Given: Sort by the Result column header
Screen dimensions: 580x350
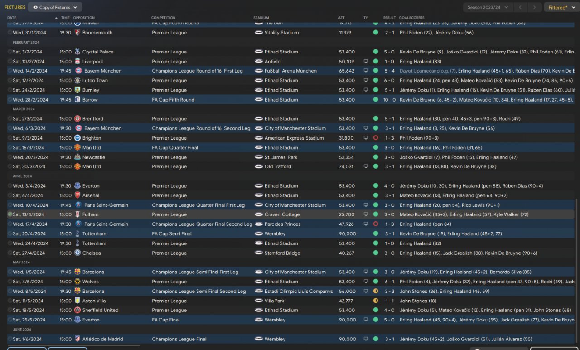Looking at the screenshot, I should 389,18.
